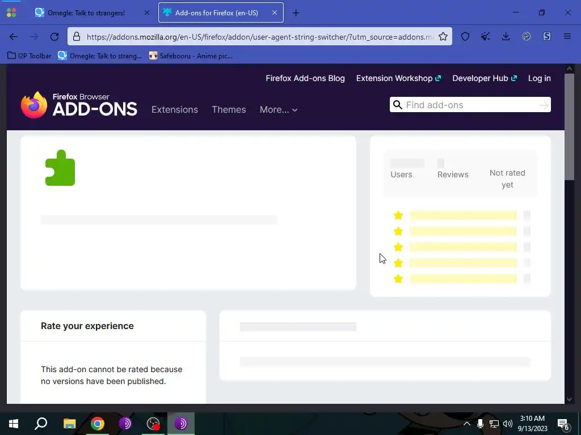
Task: Click the padlock site security icon
Action: (x=77, y=37)
